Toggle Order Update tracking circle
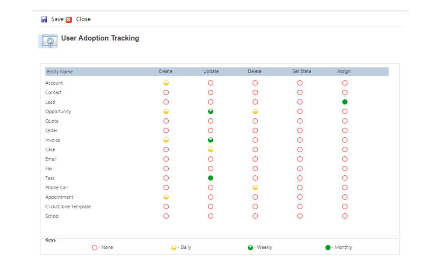Viewport: 444px width, 268px height. 211,131
